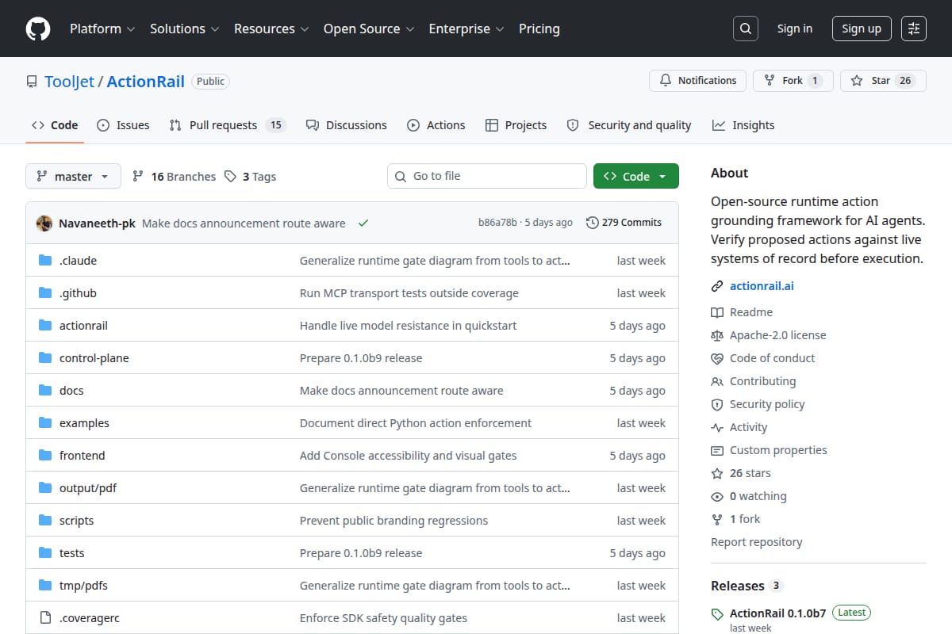Click the tests folder icon
The height and width of the screenshot is (634, 952).
[x=45, y=553]
